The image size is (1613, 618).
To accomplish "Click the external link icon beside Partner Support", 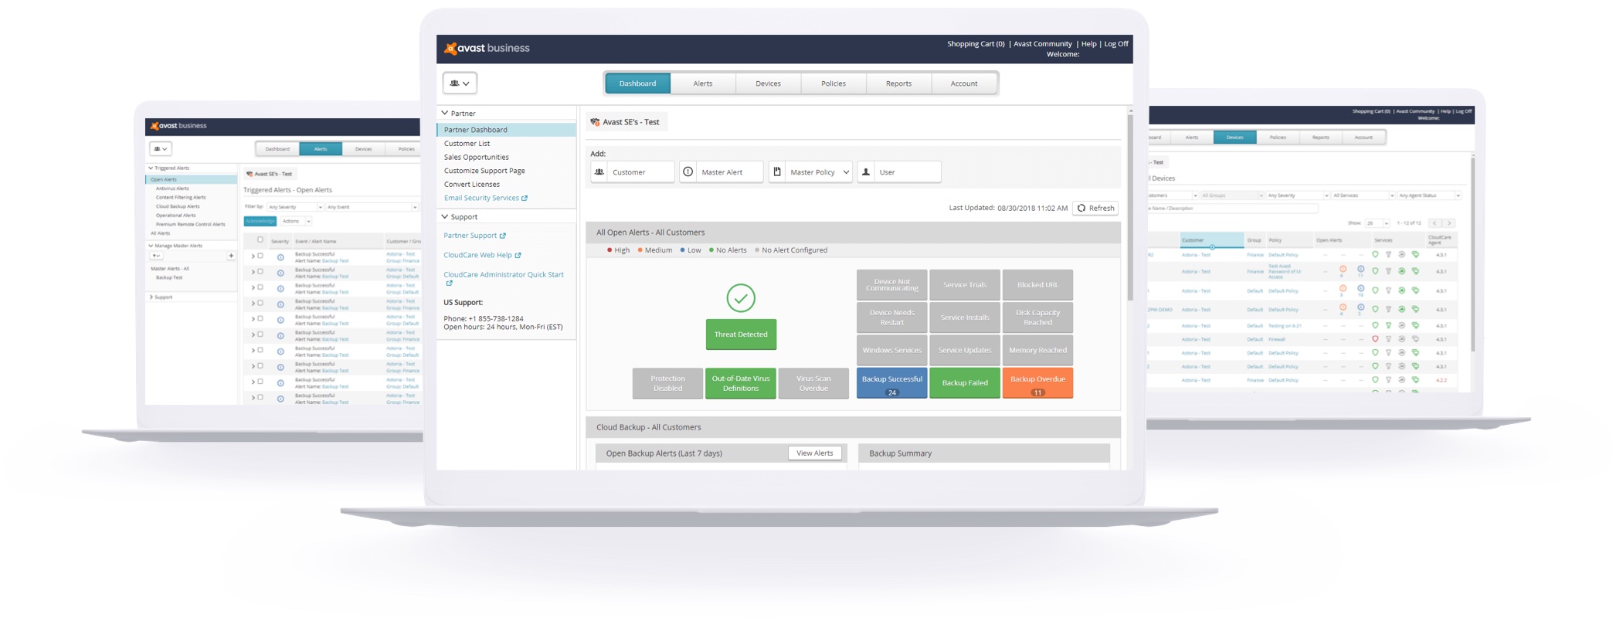I will 503,236.
